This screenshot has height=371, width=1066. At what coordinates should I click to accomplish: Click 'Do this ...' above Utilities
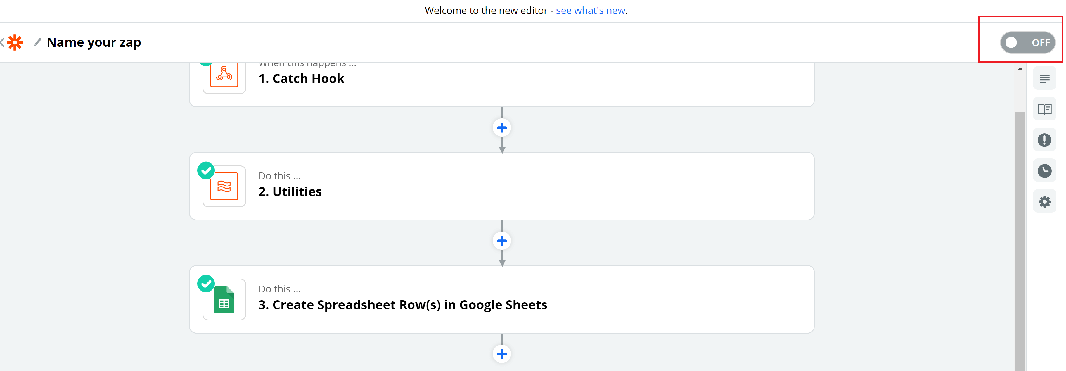coord(279,176)
